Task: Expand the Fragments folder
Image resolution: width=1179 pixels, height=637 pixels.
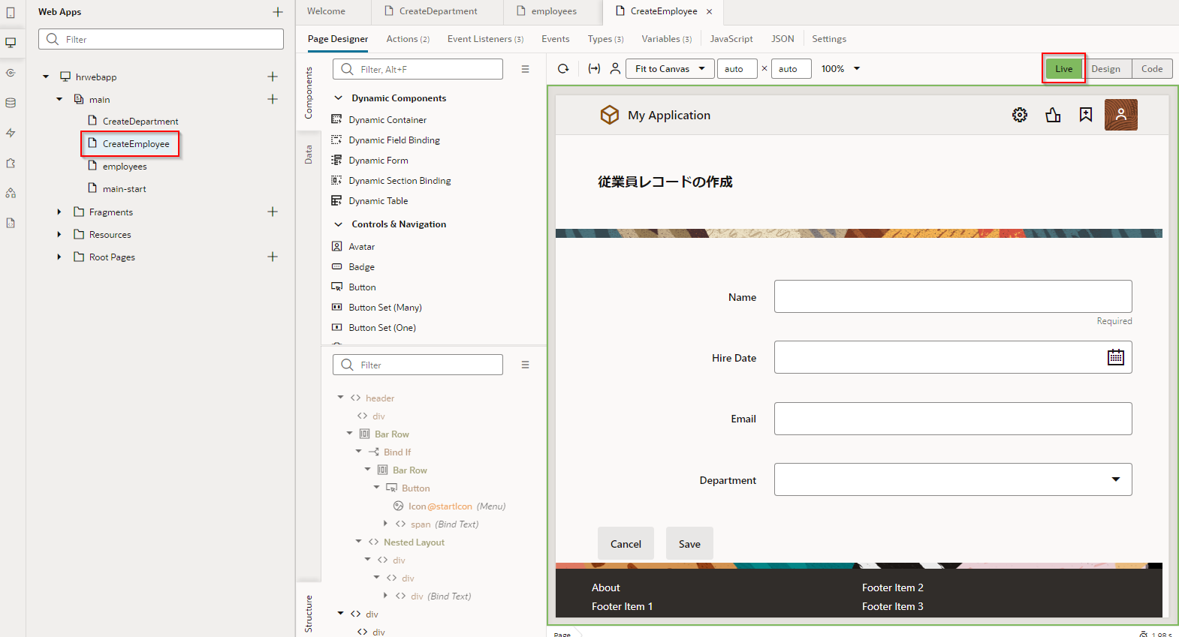Action: [x=59, y=212]
